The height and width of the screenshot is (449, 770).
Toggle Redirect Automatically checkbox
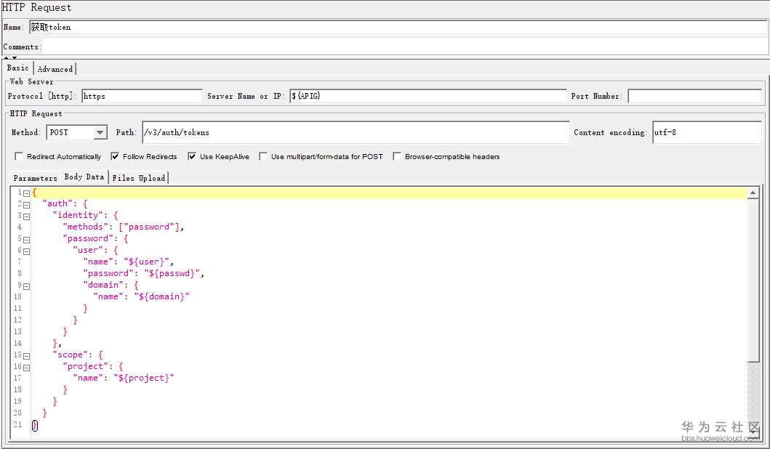coord(19,156)
